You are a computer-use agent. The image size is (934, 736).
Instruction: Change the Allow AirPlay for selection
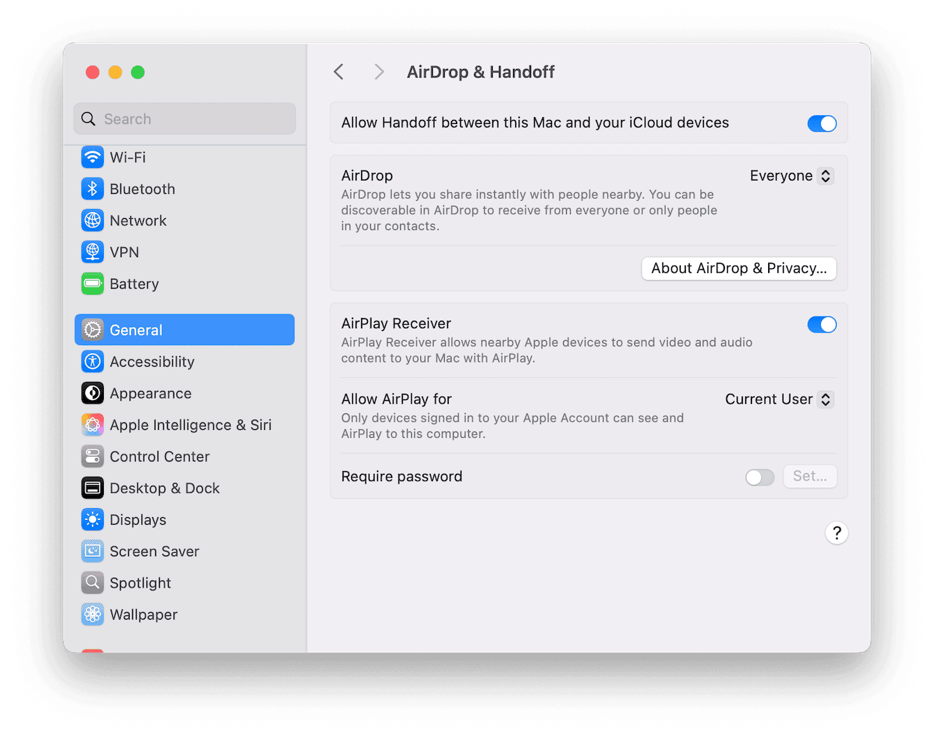[x=779, y=399]
